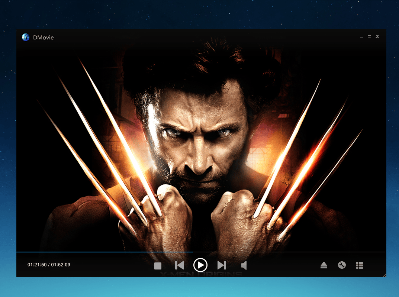The image size is (399, 297).
Task: Click the DMovie title text
Action: [x=43, y=38]
